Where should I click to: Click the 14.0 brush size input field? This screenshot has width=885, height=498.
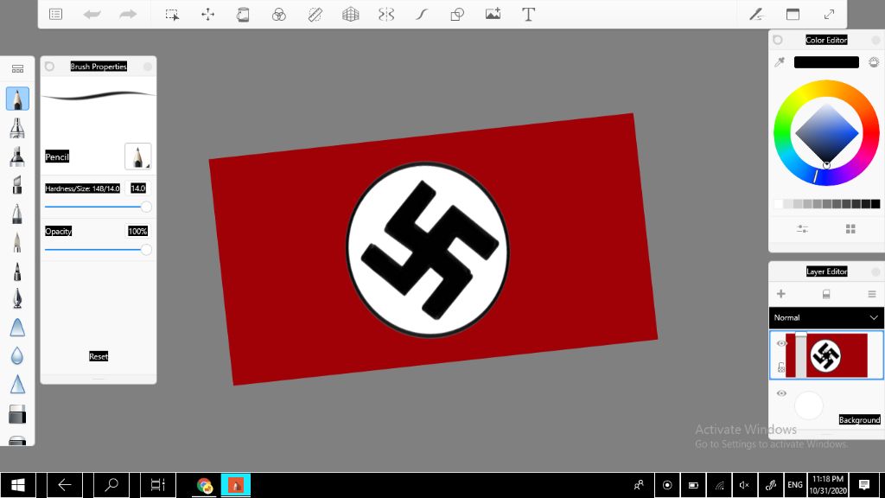tap(138, 188)
